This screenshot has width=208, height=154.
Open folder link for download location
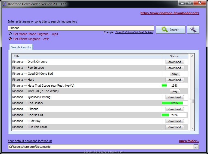pos(189,141)
